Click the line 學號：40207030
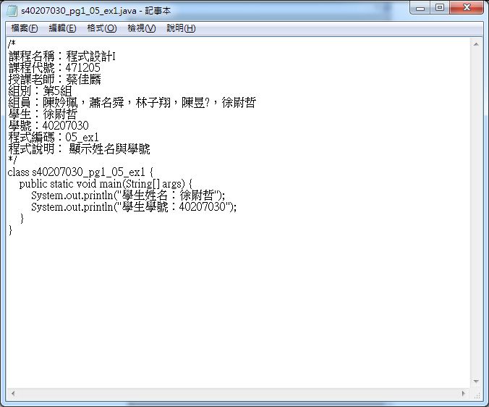The height and width of the screenshot is (407, 489). (48, 125)
